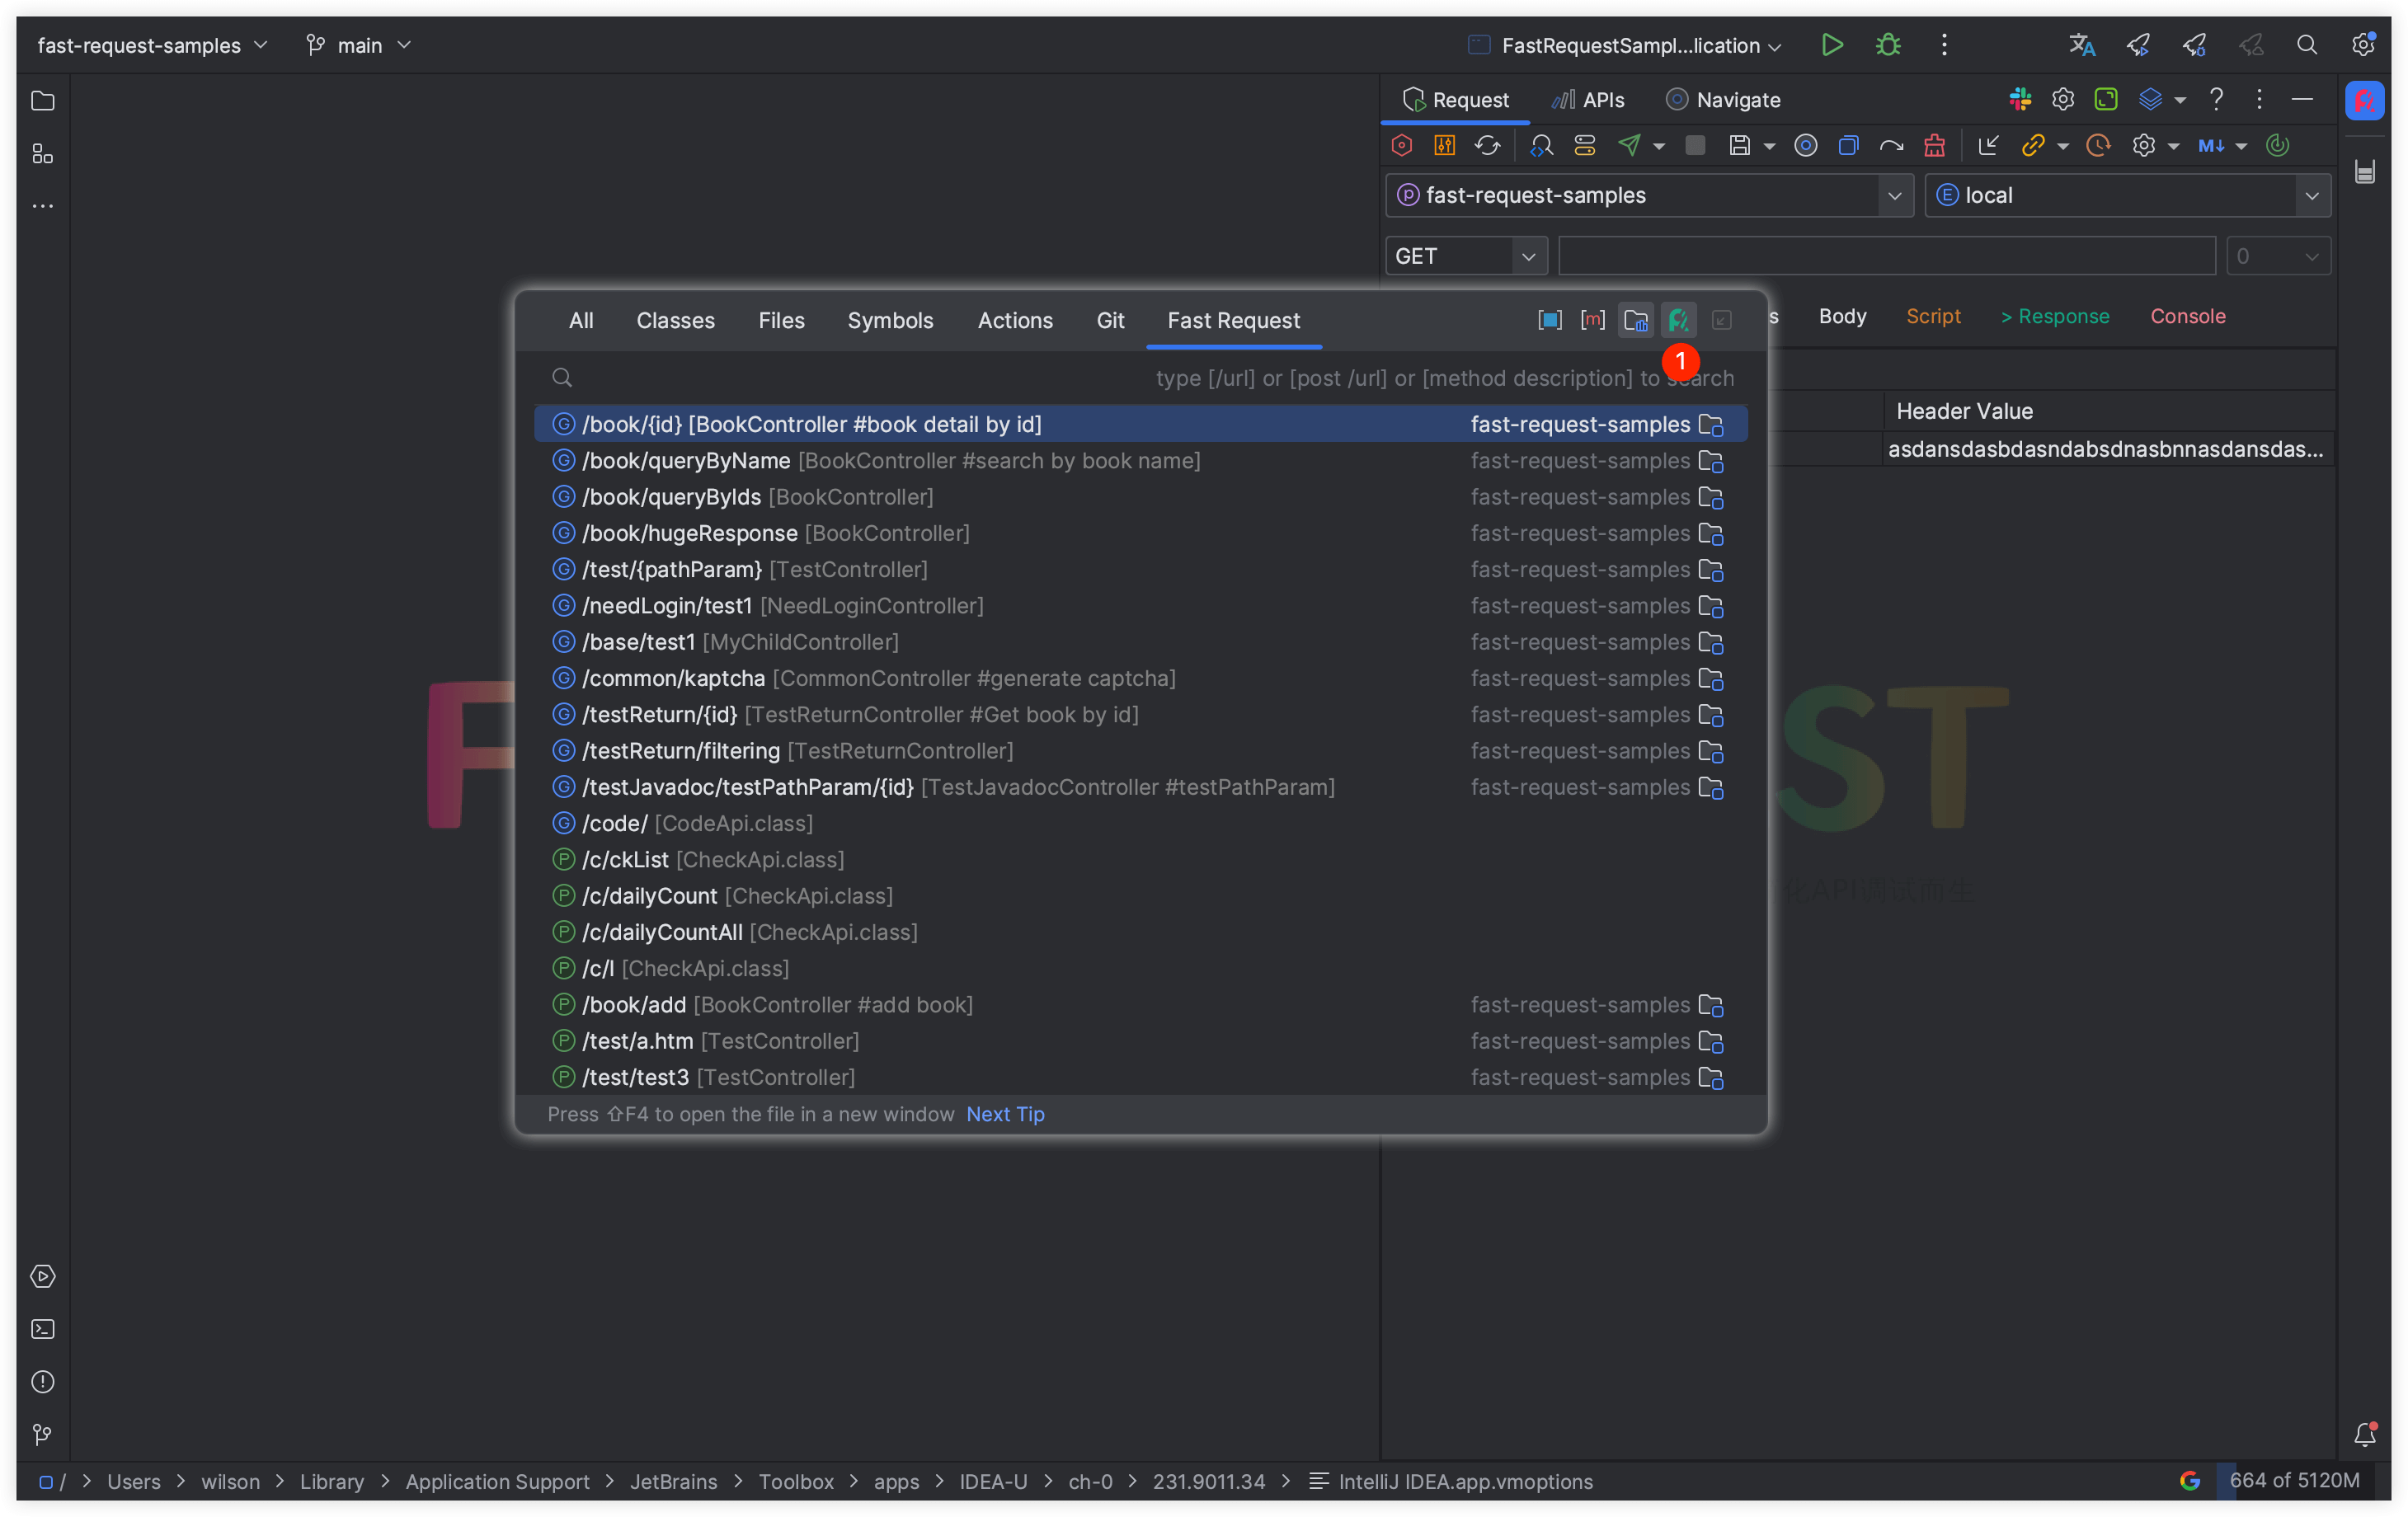The width and height of the screenshot is (2408, 1517).
Task: Switch to the Symbols search tab
Action: coord(889,320)
